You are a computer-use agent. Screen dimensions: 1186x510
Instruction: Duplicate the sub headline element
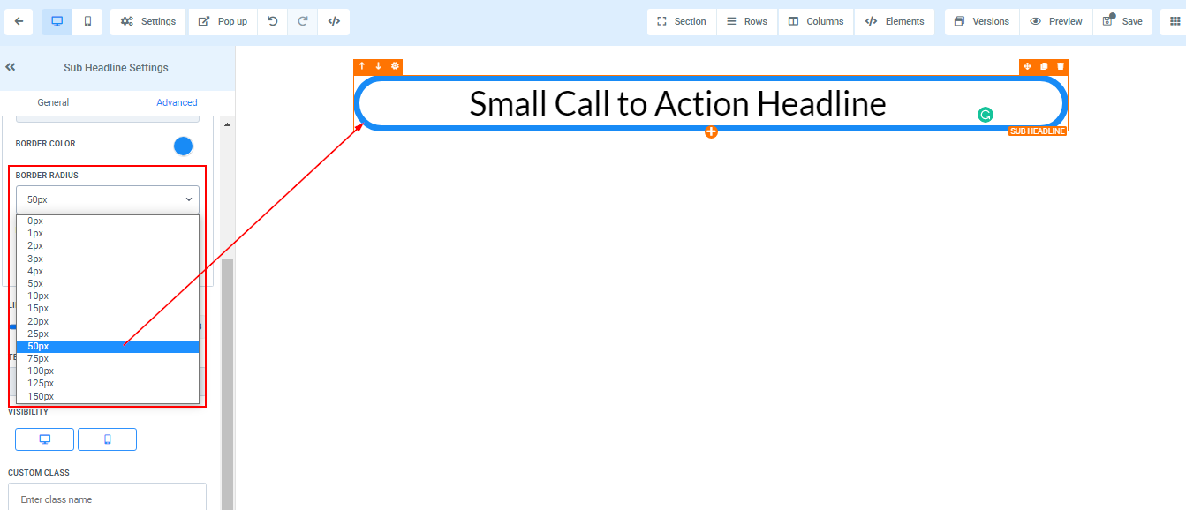[1044, 66]
